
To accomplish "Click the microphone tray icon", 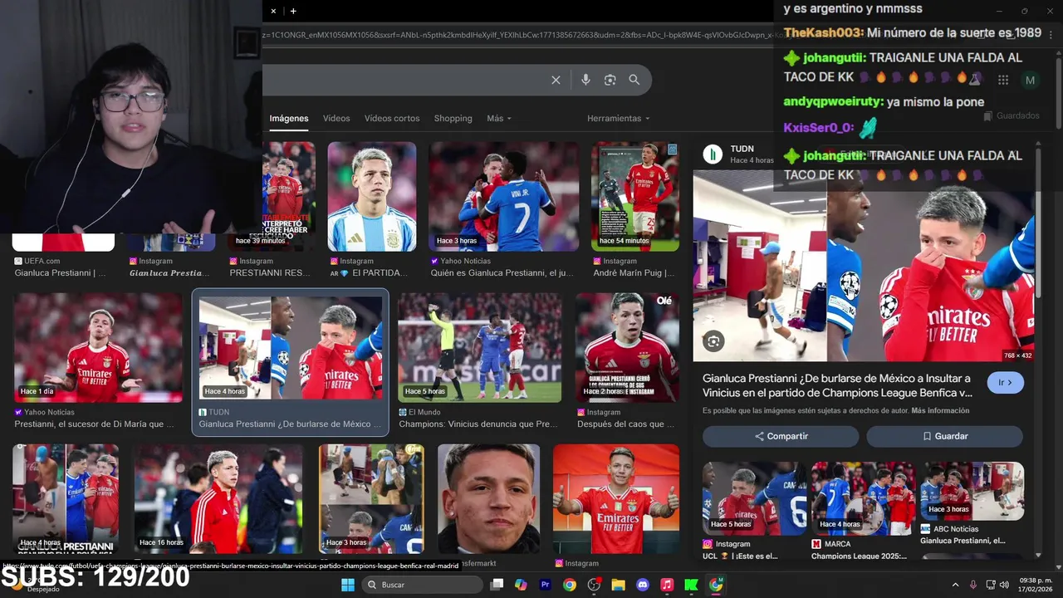I will 973,585.
